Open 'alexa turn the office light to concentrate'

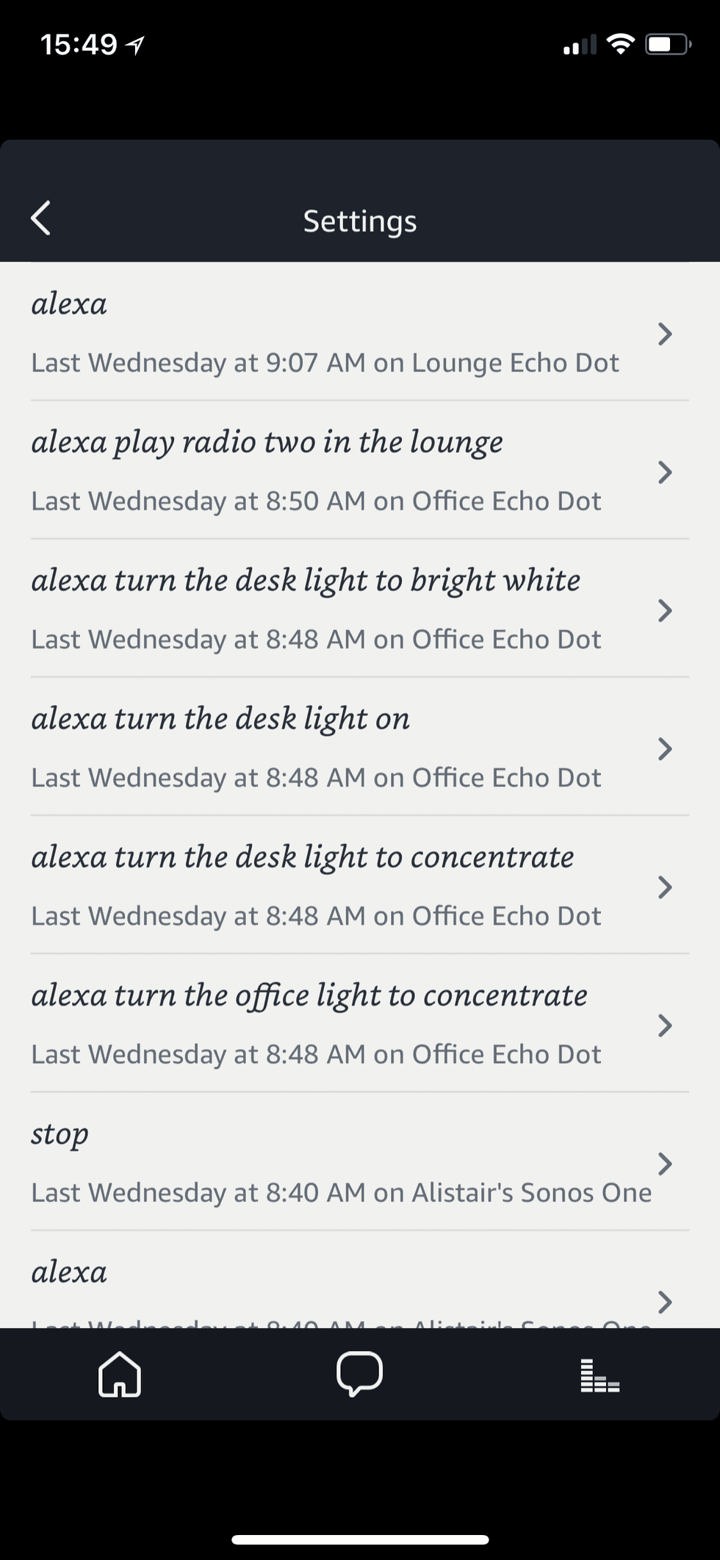pyautogui.click(x=309, y=996)
